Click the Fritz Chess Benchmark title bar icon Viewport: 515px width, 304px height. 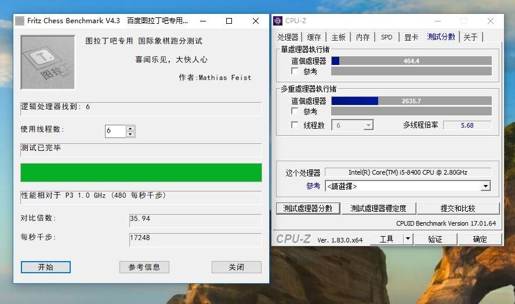click(20, 21)
